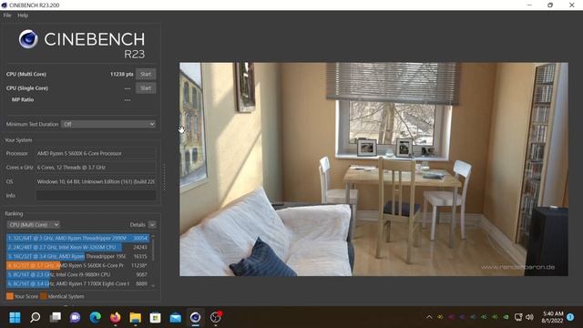Image resolution: width=583 pixels, height=328 pixels.
Task: Open network status tray icon
Action: [518, 317]
